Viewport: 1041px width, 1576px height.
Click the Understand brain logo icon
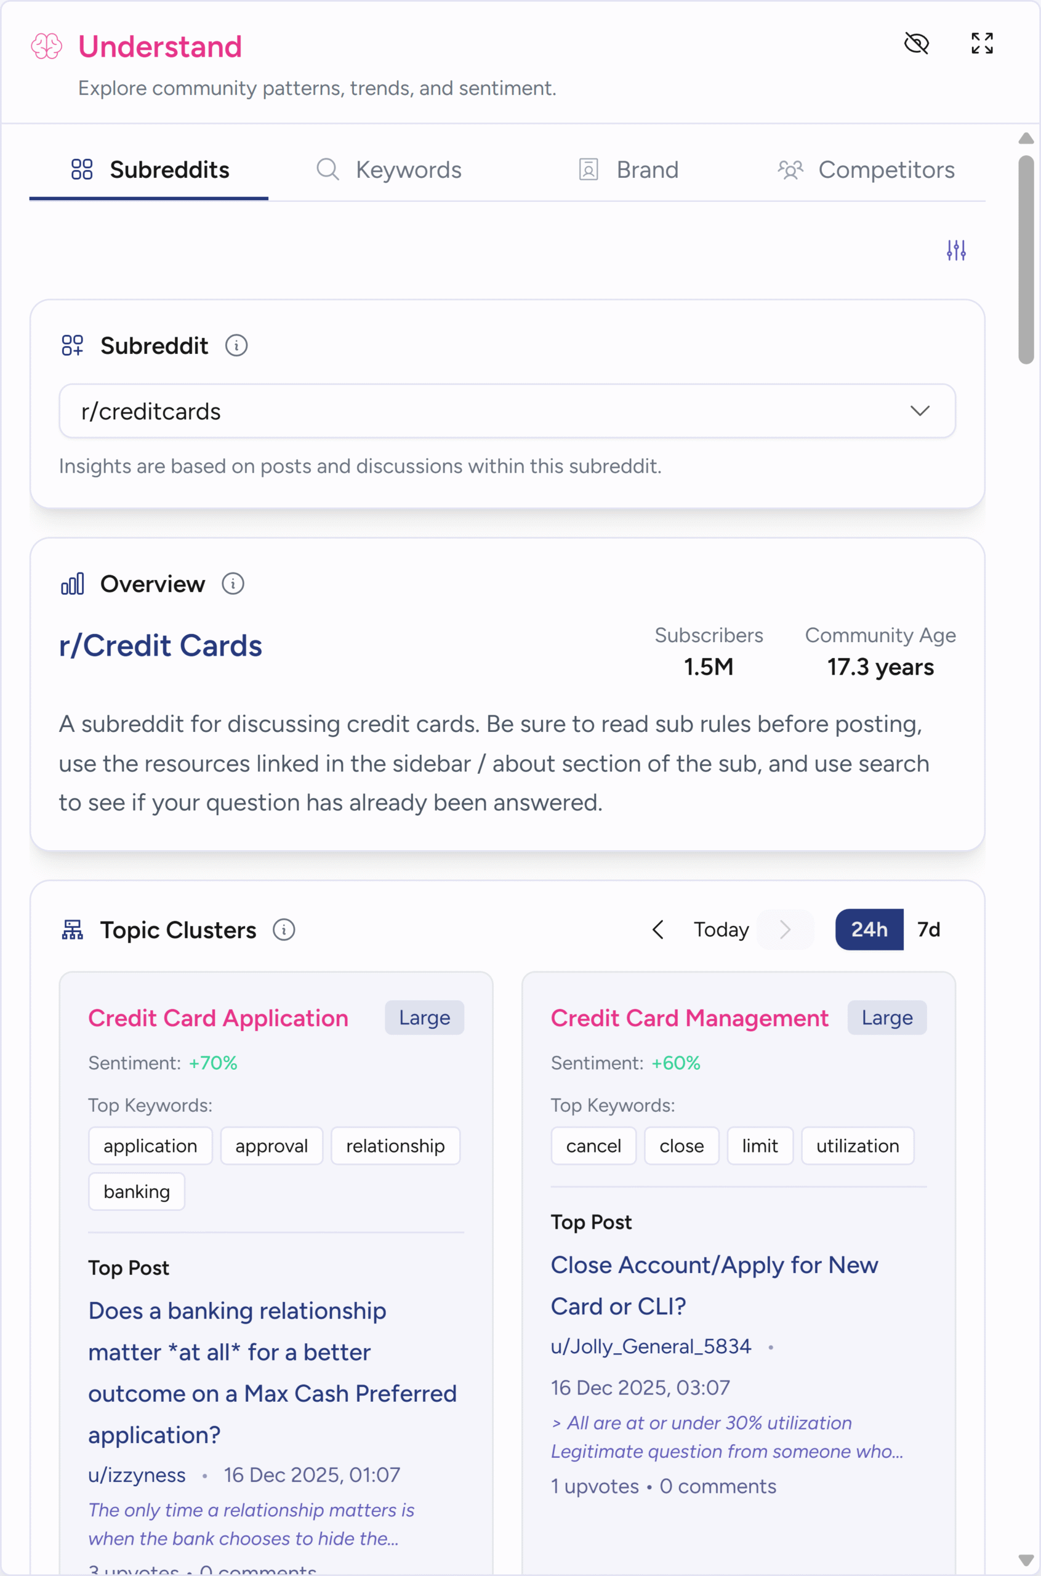click(x=46, y=46)
